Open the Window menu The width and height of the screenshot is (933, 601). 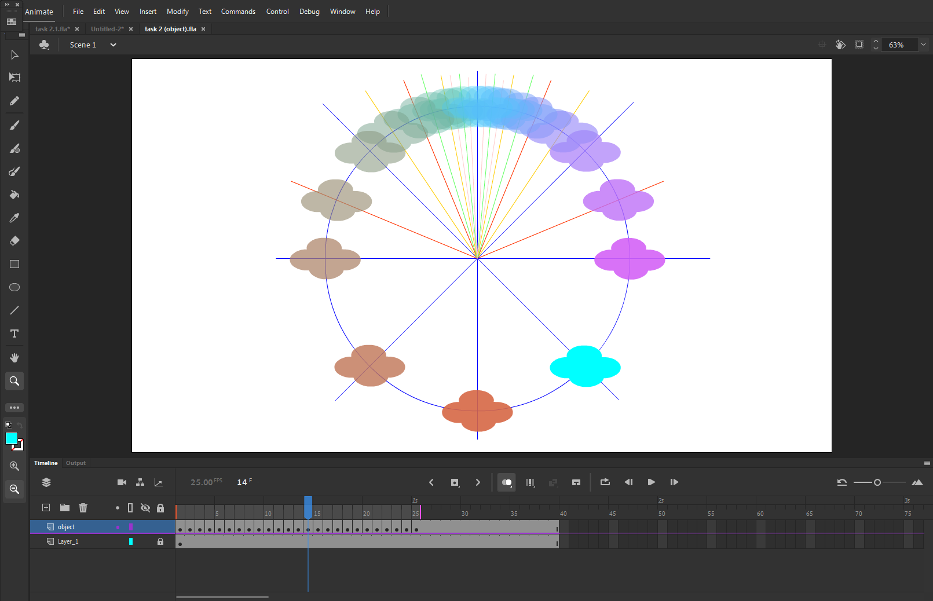[x=343, y=12]
